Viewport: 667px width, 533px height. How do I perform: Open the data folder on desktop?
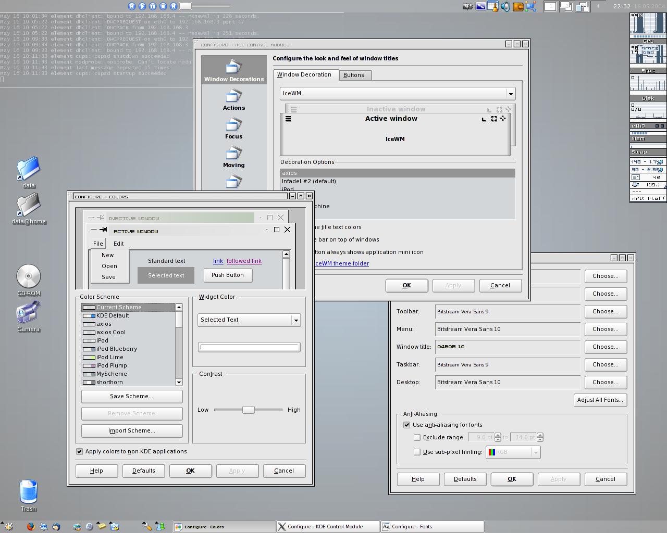point(29,173)
